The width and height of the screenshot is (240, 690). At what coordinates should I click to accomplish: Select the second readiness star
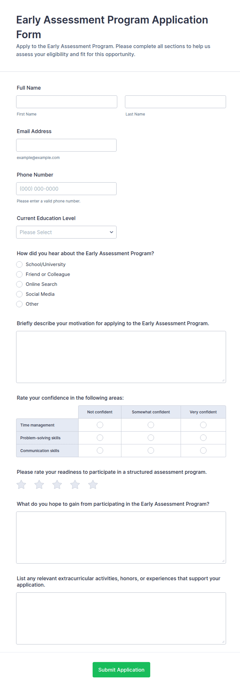[39, 484]
